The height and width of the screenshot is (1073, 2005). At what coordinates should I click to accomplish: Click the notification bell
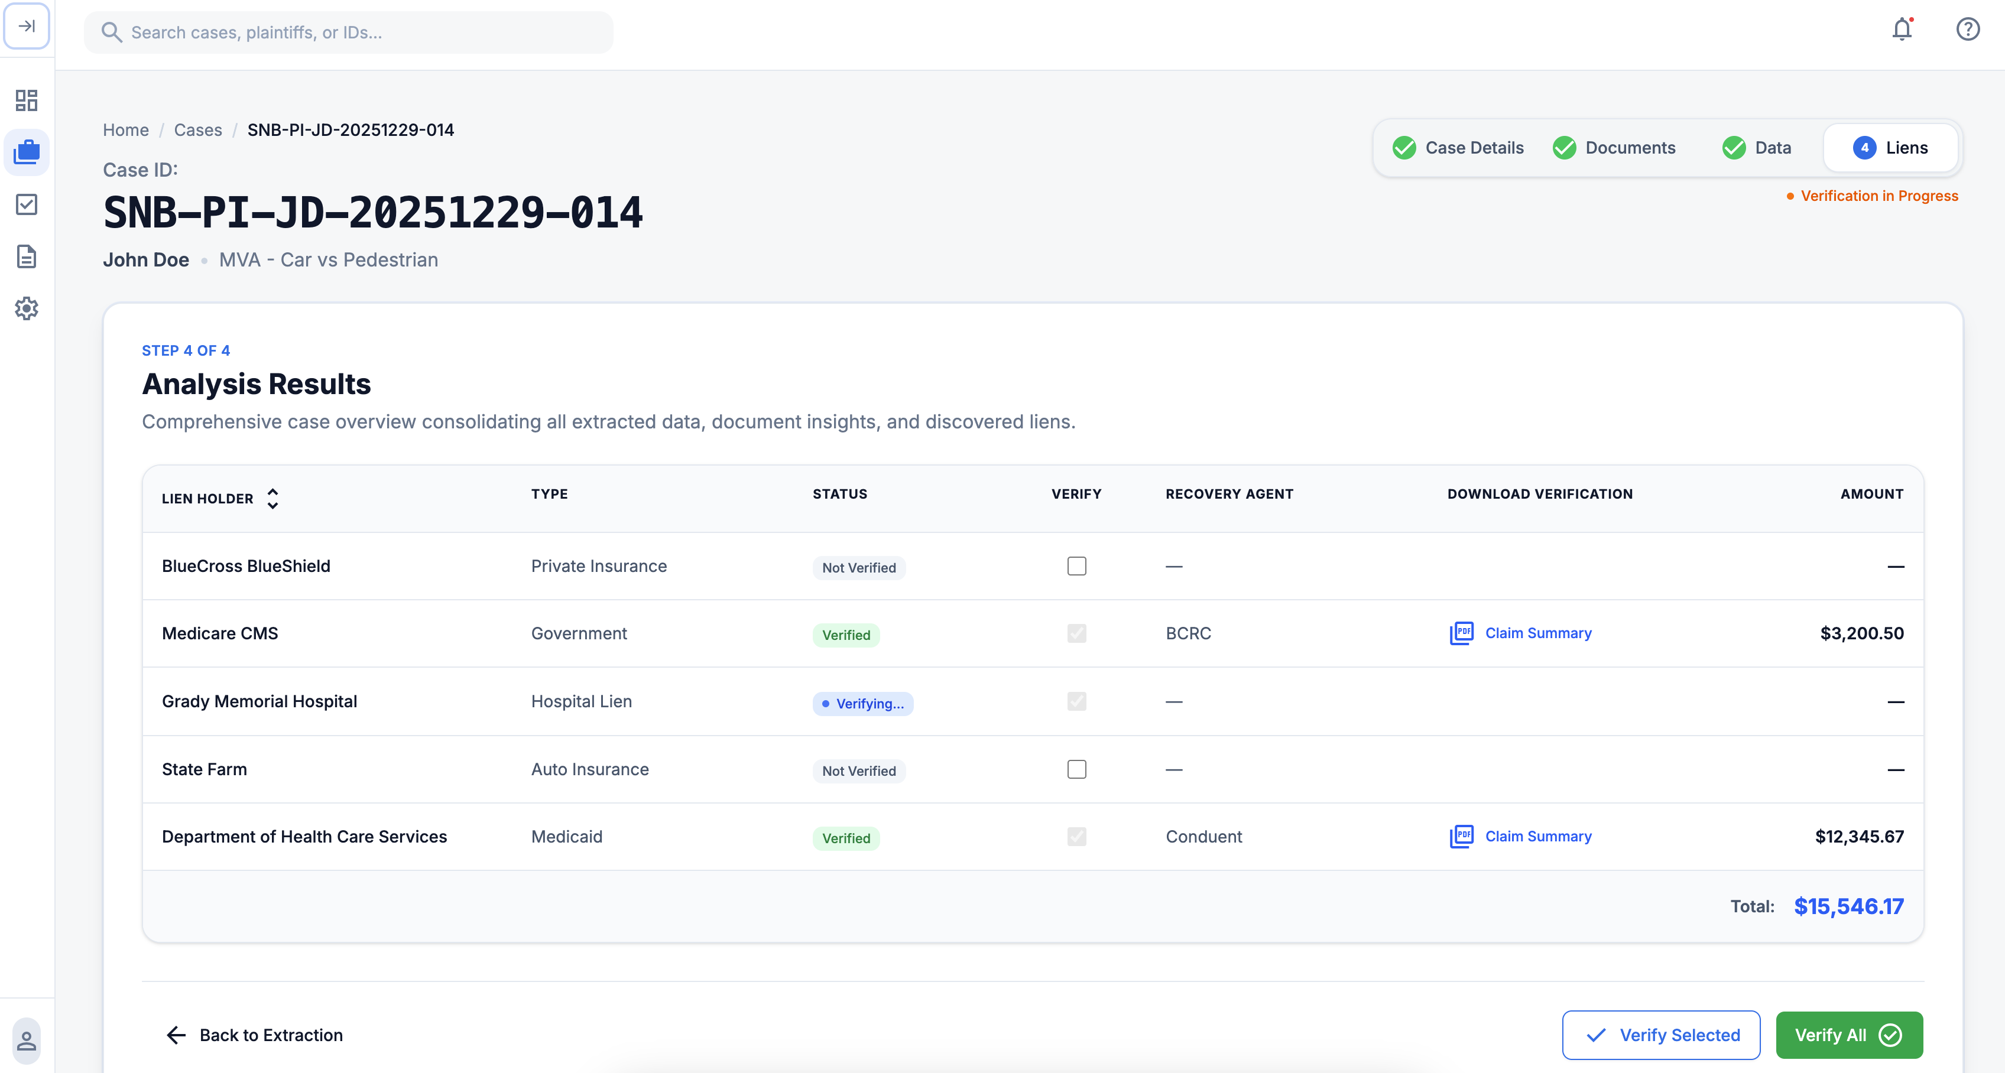1902,29
